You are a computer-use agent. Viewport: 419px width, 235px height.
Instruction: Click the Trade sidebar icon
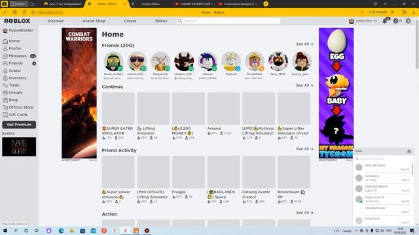5,86
